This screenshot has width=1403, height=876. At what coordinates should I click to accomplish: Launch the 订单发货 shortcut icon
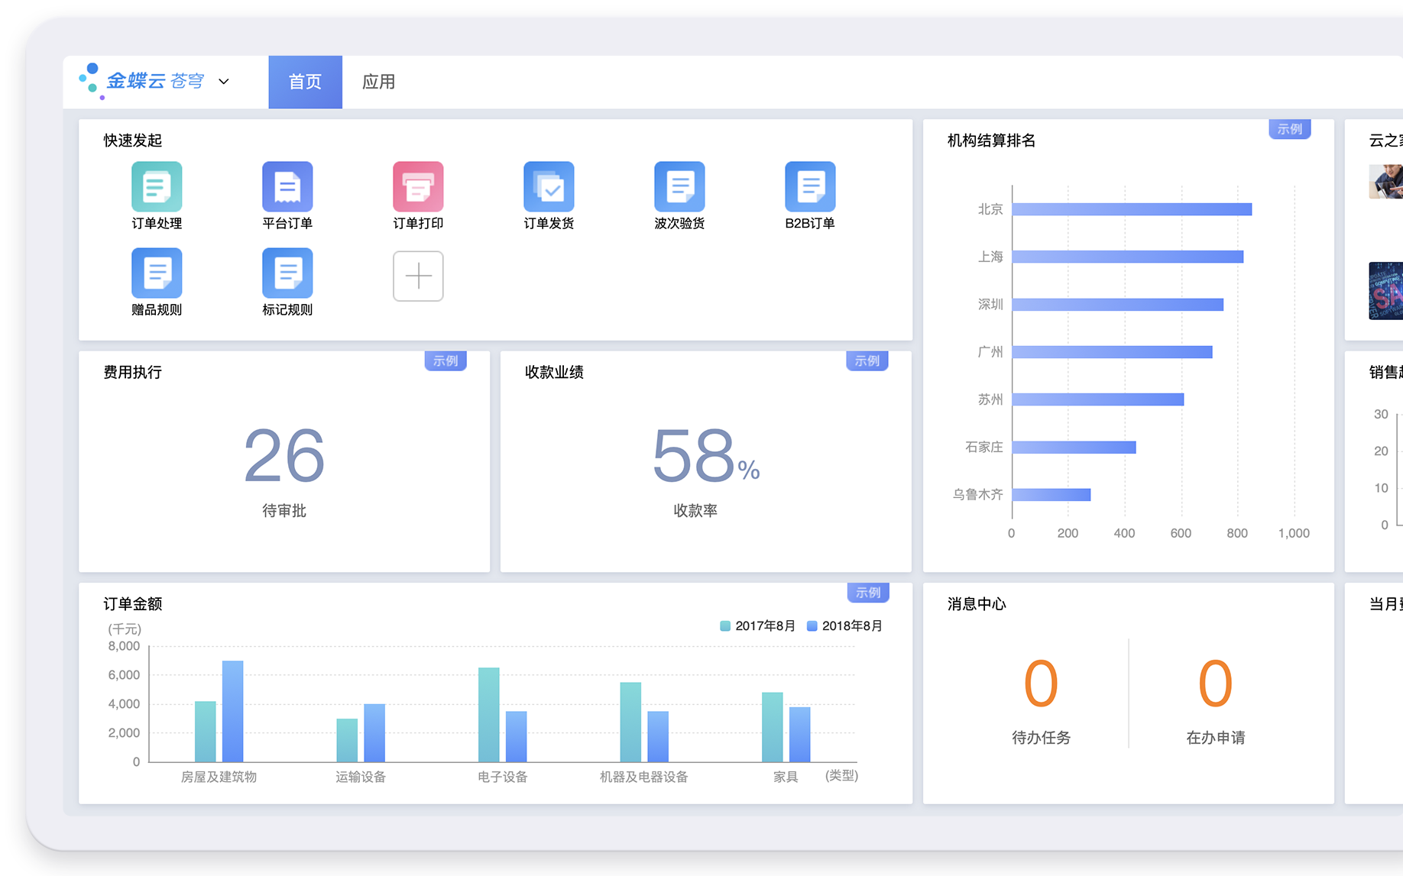click(x=549, y=187)
